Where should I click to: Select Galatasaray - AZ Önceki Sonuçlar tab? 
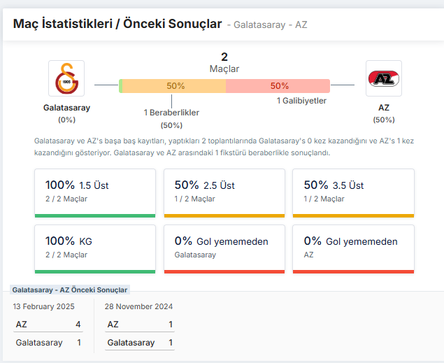[x=70, y=290]
